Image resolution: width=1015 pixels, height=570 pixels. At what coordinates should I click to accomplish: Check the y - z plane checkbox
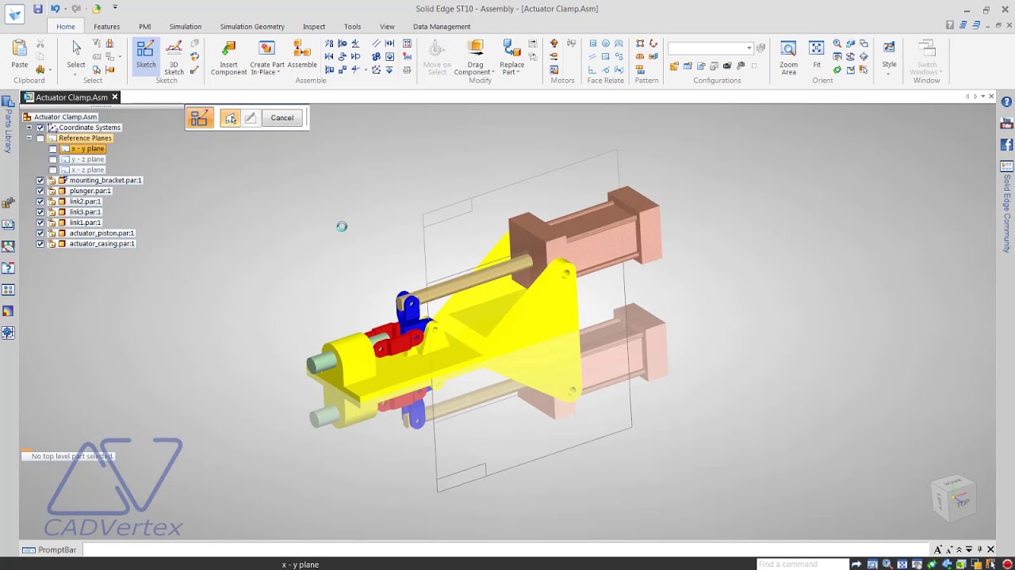coord(53,160)
